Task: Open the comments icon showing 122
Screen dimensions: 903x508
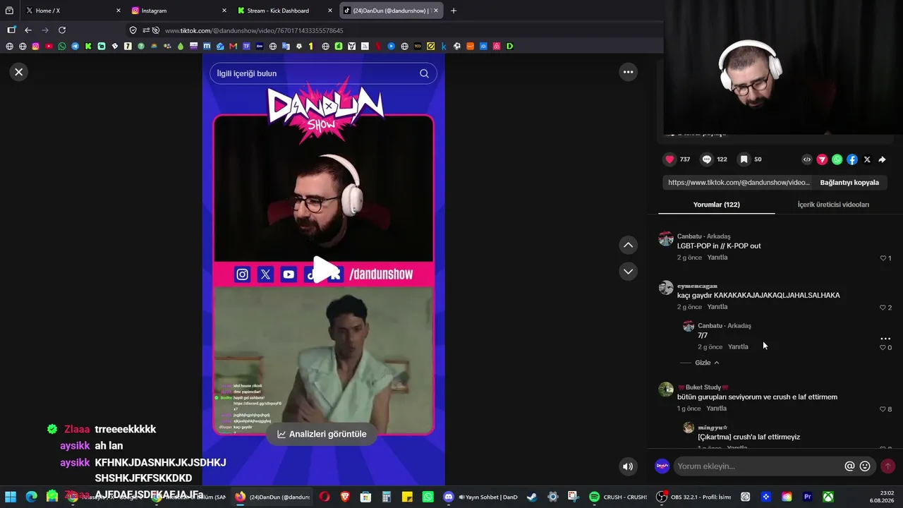Action: point(707,159)
